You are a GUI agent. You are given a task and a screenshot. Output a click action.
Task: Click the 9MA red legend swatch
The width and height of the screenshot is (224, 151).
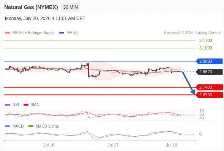(x=26, y=105)
